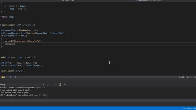196x110 pixels.
Task: Click Find Message in Code icon
Action: tap(48, 85)
